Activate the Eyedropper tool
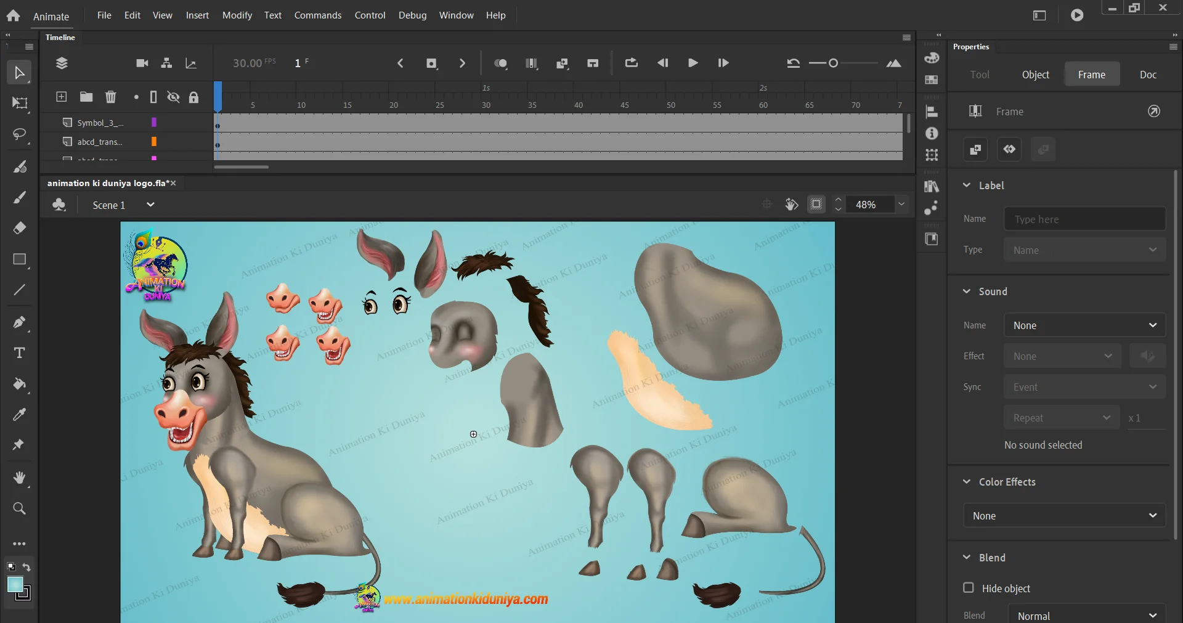Viewport: 1183px width, 623px height. pos(19,415)
